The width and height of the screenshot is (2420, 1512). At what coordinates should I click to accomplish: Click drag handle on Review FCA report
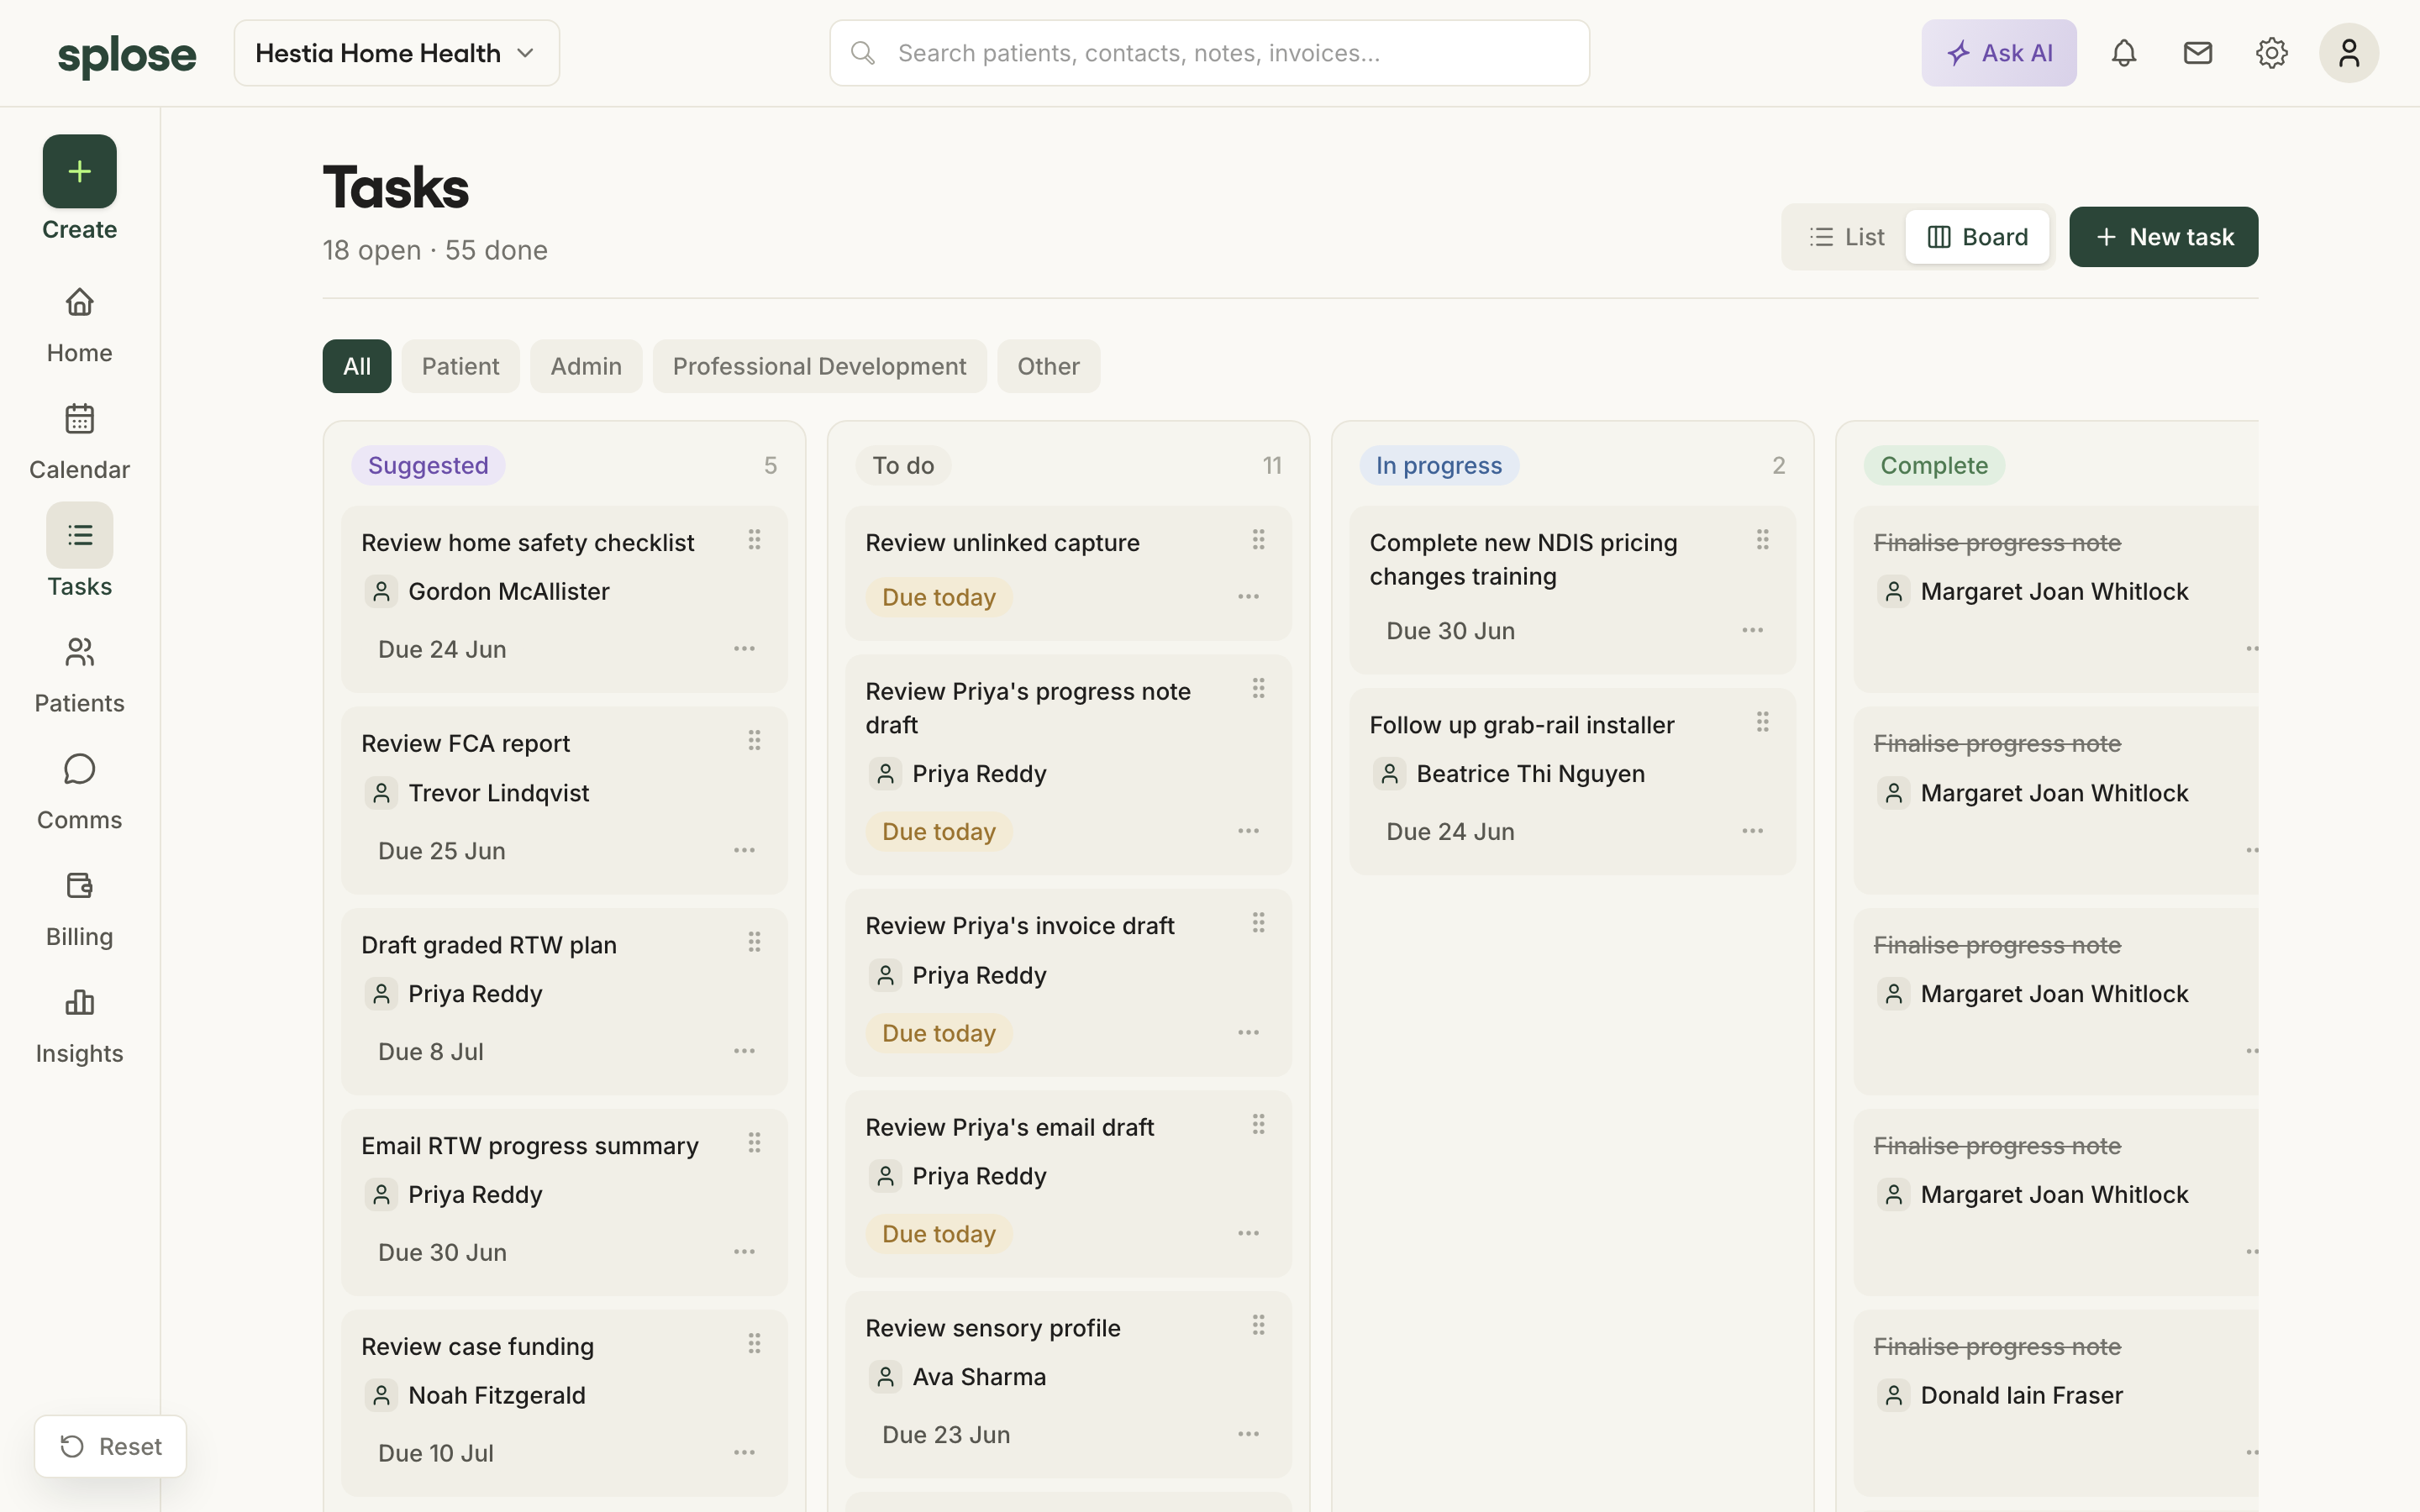755,740
